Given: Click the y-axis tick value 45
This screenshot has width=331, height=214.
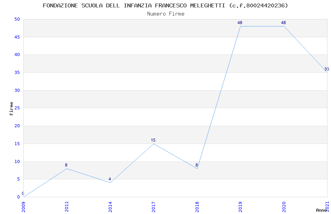Looking at the screenshot, I should click(17, 37).
